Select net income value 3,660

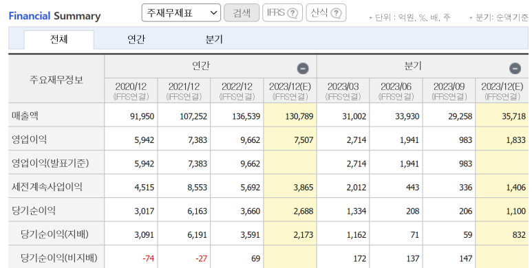251,211
